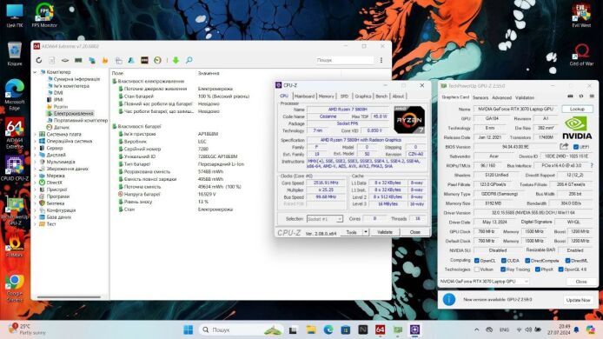The width and height of the screenshot is (603, 339).
Task: Click the Lookup button in GPU-Z
Action: tap(577, 109)
